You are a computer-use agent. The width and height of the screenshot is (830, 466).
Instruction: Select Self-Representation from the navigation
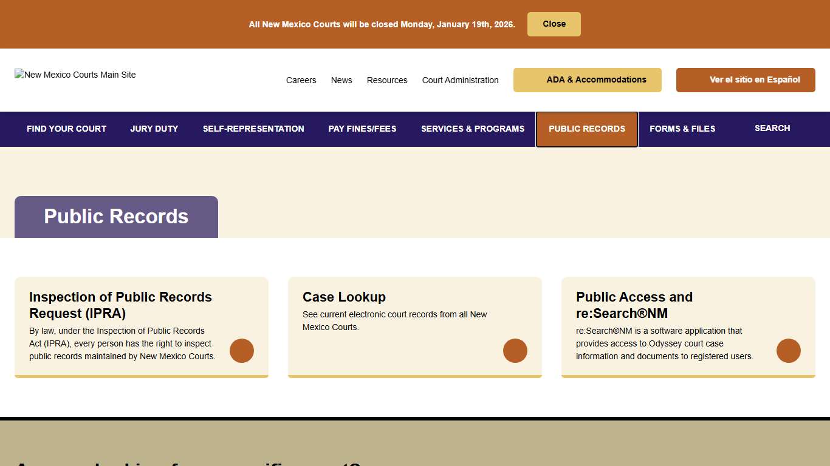(x=253, y=129)
